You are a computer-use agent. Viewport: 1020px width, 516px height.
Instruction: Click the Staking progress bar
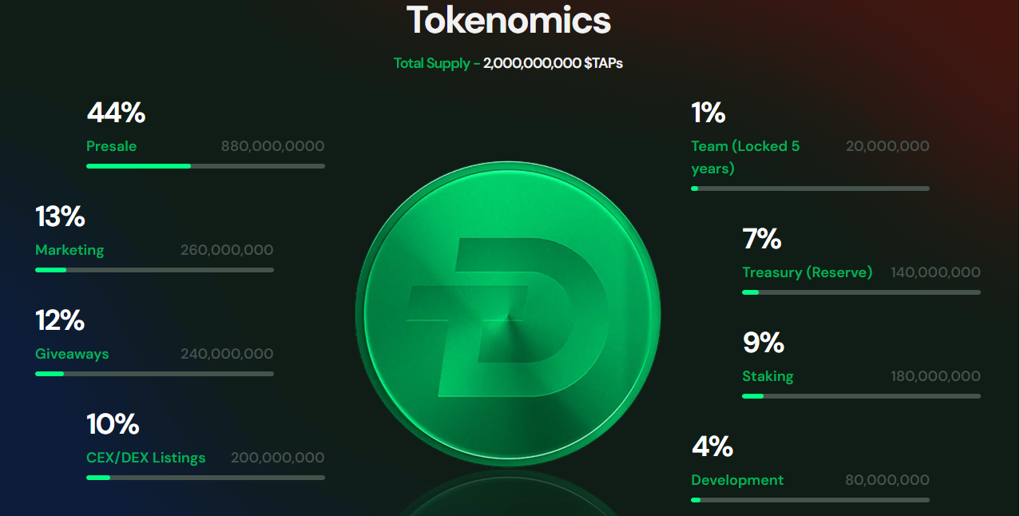click(x=861, y=396)
